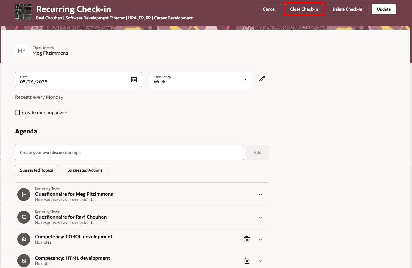Click the HTML development competency icon
The width and height of the screenshot is (412, 268).
(24, 261)
